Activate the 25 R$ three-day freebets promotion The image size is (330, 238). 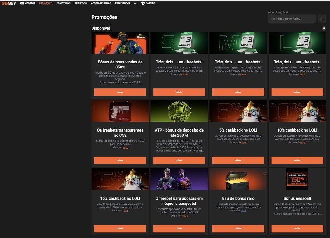(179, 92)
